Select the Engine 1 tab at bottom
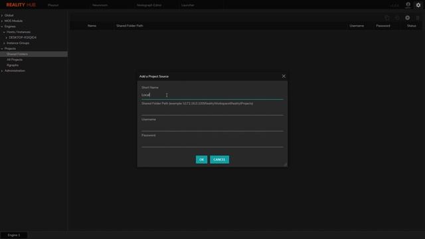 point(14,235)
